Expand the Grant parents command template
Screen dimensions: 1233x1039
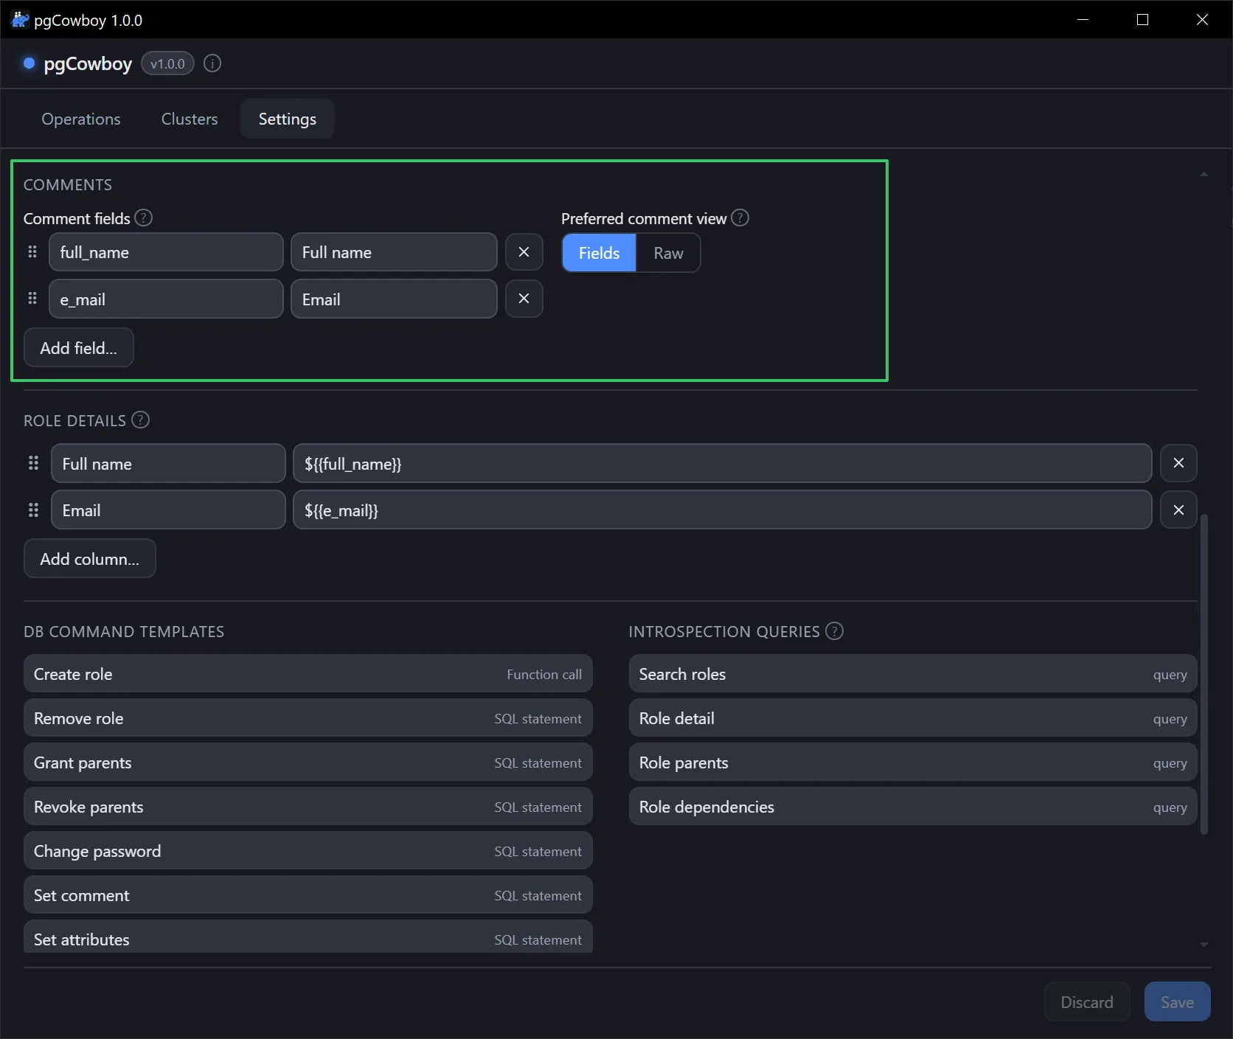[308, 762]
